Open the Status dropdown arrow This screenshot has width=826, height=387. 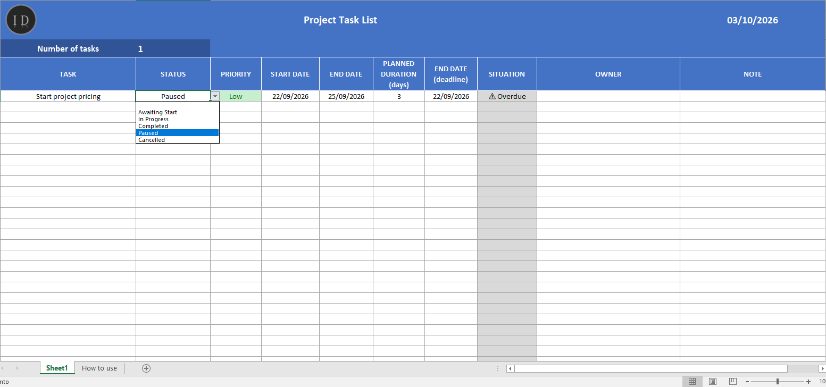click(x=215, y=96)
